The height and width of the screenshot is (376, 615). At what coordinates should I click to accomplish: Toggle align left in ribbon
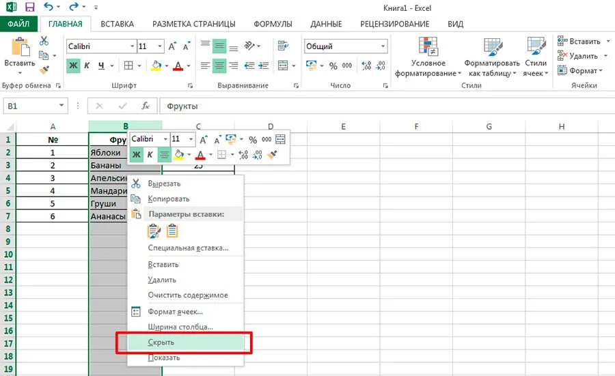[x=205, y=66]
